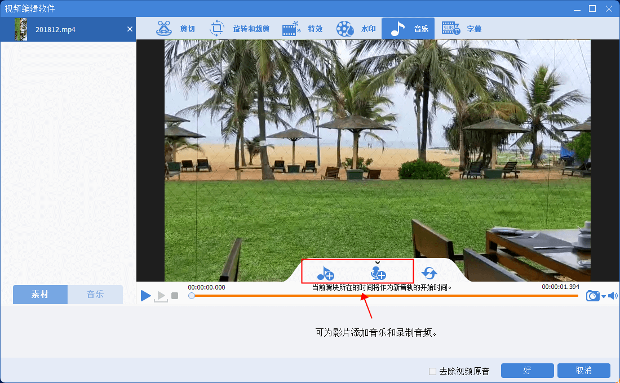Select the 音乐 music tab
This screenshot has width=620, height=383.
pyautogui.click(x=408, y=29)
